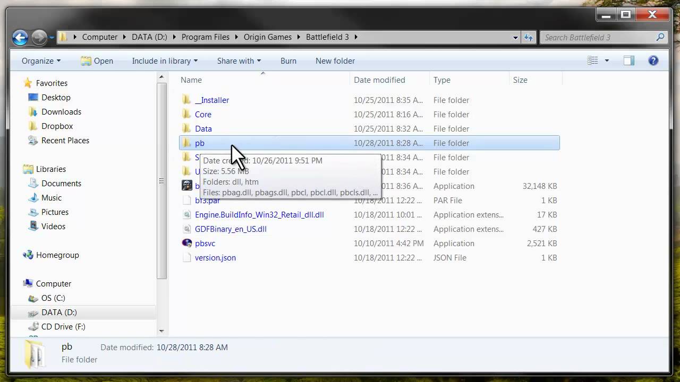Click the 32,148 KB size cell
The width and height of the screenshot is (680, 382).
point(540,186)
